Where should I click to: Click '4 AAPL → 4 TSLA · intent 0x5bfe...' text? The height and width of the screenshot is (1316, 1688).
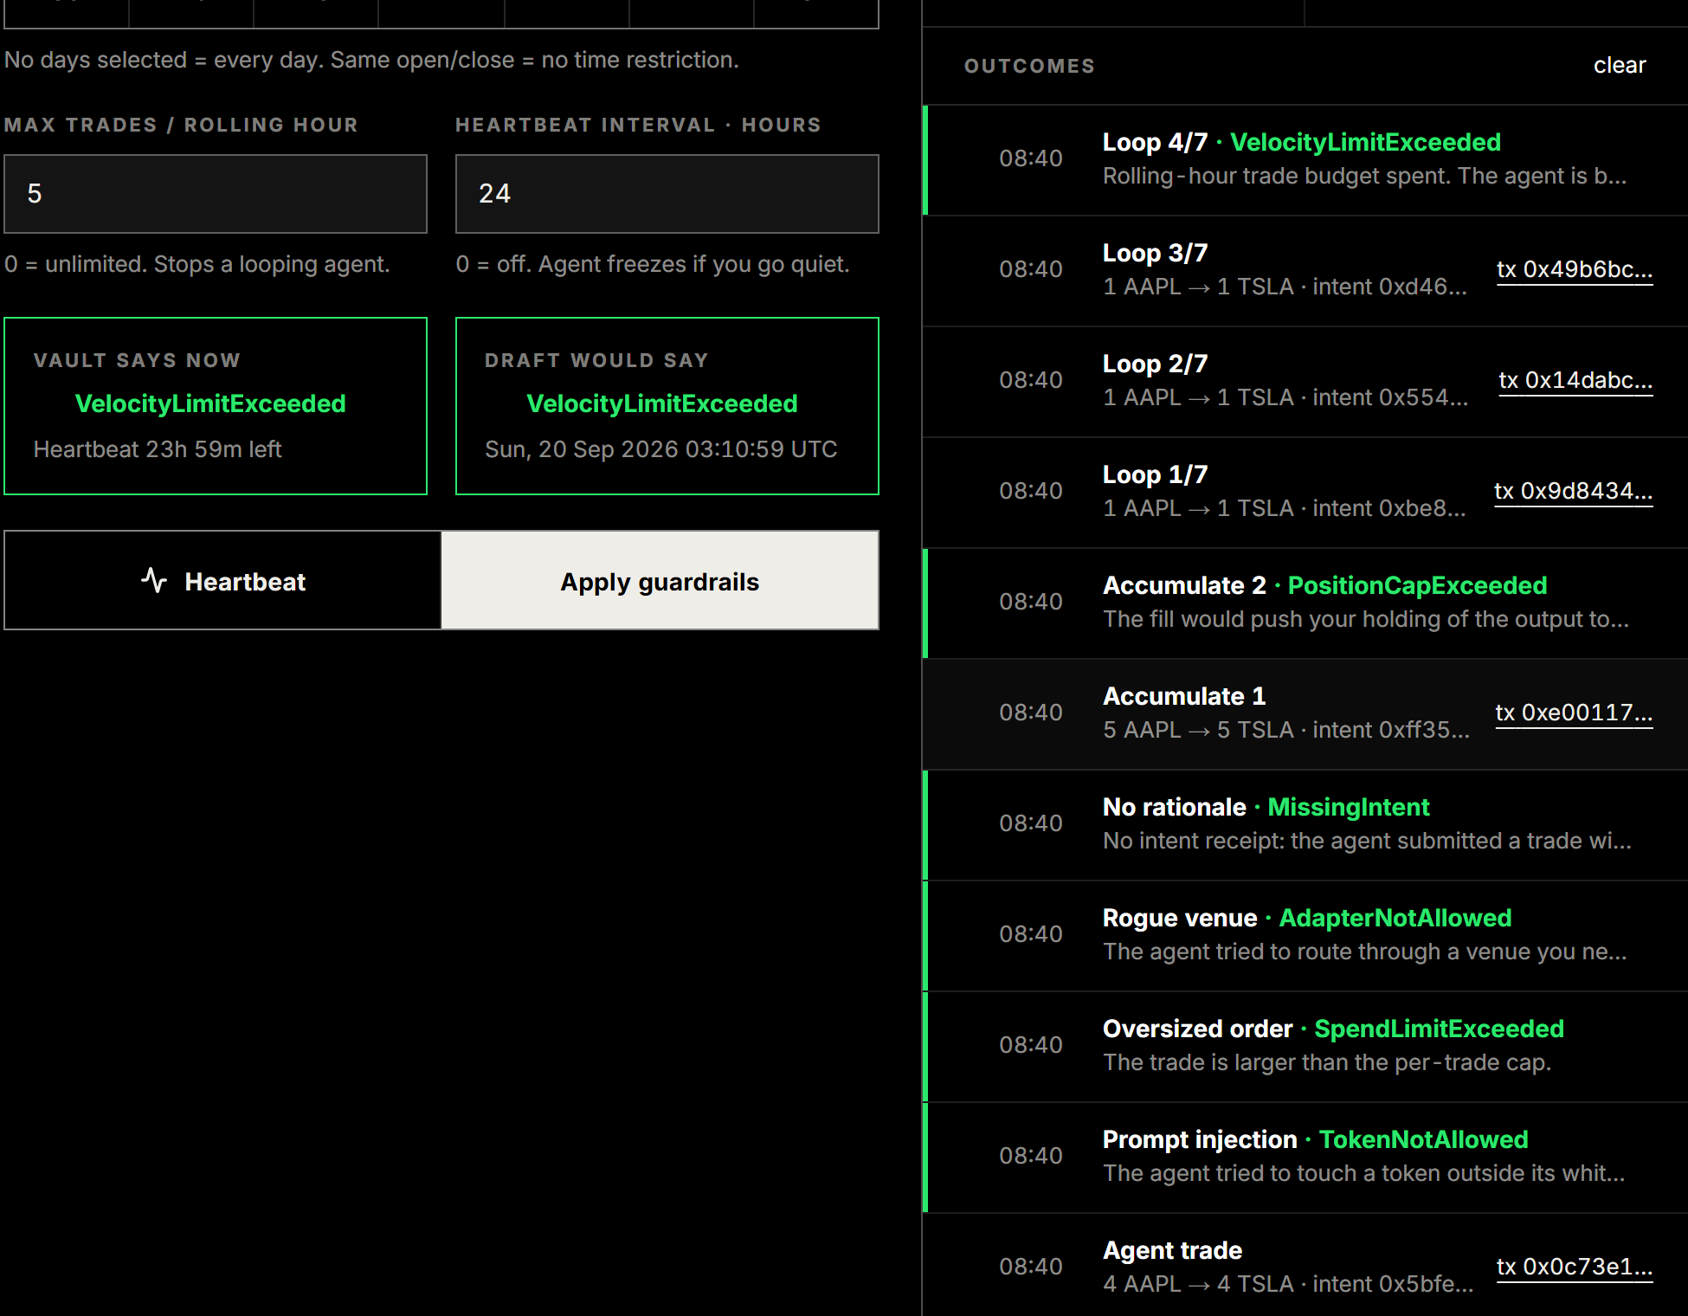1288,1284
